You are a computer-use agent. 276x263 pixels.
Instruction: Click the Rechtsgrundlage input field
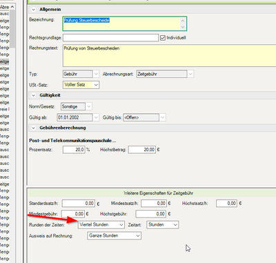[x=110, y=38]
